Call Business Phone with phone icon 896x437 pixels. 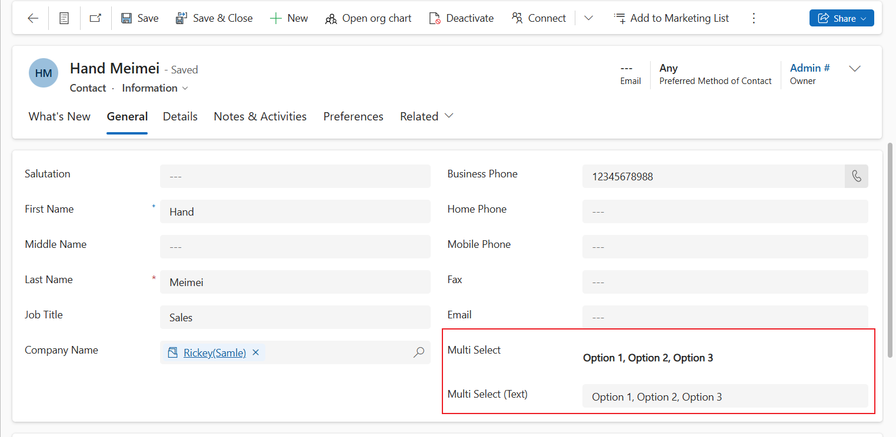tap(857, 176)
